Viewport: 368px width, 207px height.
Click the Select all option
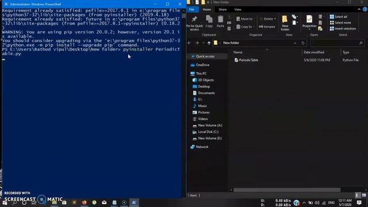tap(338, 17)
